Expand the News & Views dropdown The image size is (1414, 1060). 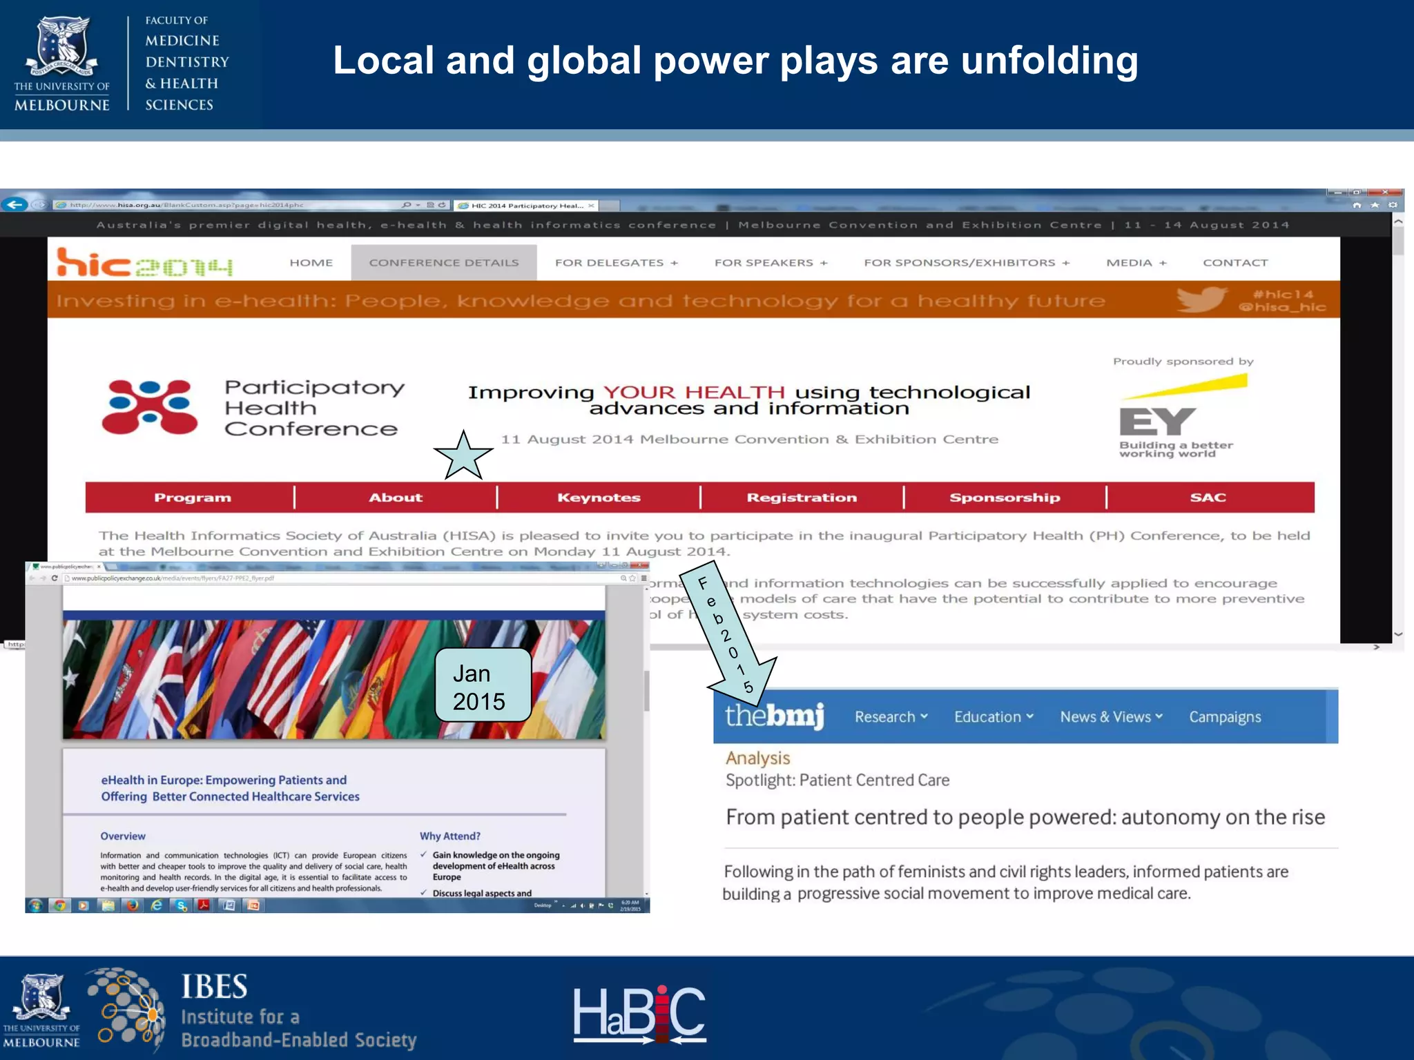pyautogui.click(x=1112, y=717)
